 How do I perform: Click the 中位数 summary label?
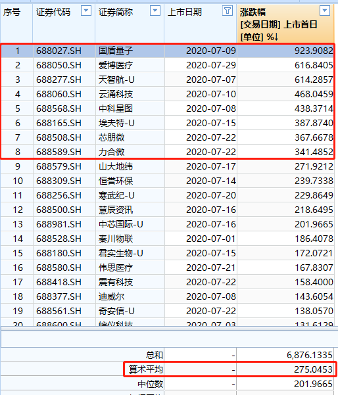click(150, 384)
